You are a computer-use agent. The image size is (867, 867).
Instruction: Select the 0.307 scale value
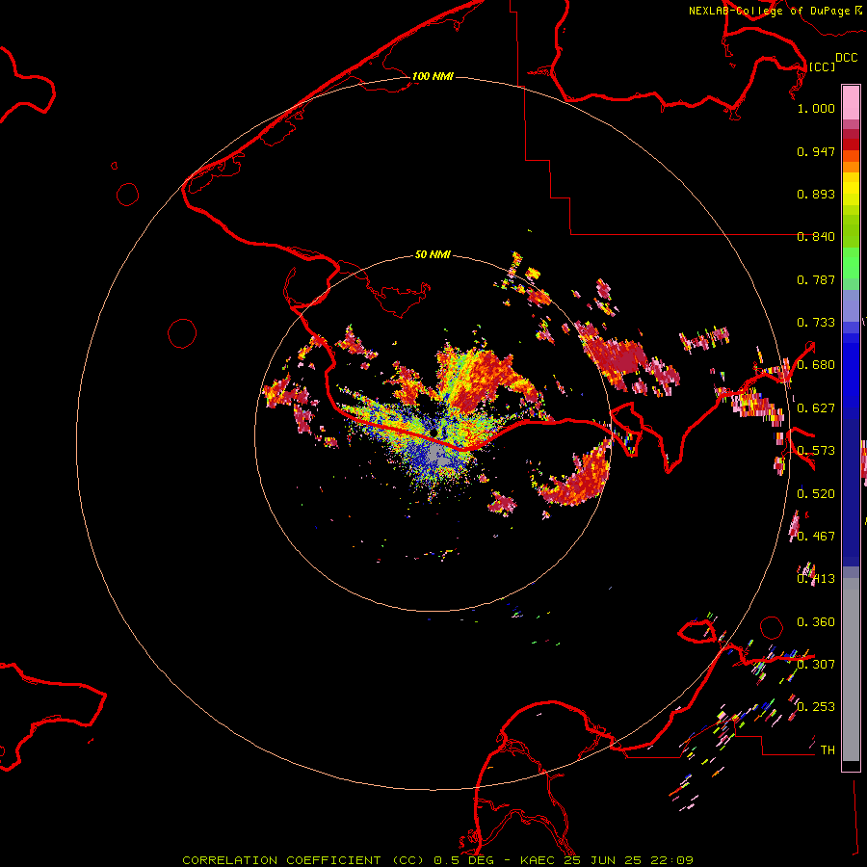[816, 665]
